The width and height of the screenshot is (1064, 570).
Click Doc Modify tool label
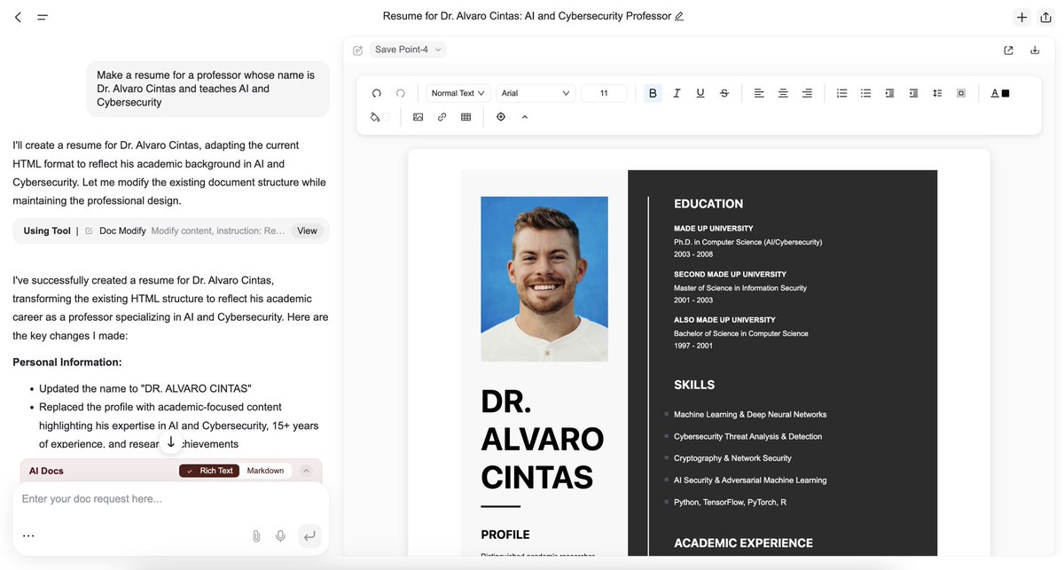point(122,230)
